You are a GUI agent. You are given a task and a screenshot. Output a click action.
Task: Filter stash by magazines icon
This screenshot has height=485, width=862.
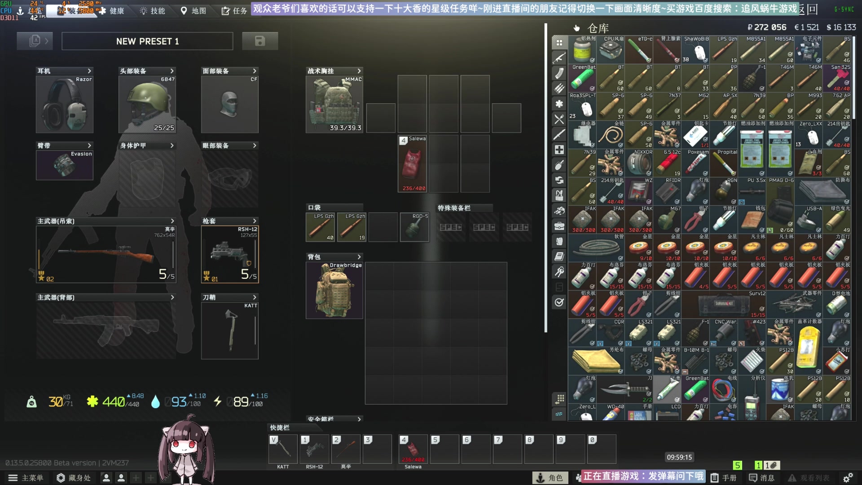pyautogui.click(x=559, y=73)
